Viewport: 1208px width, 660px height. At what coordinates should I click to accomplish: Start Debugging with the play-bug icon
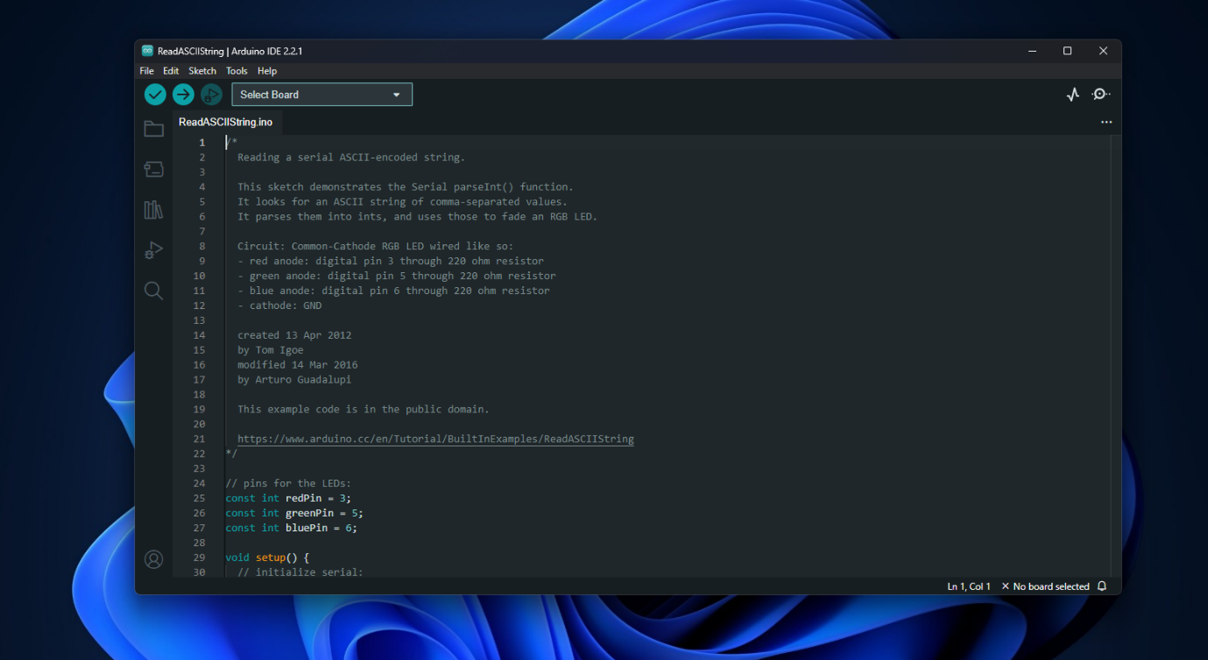[x=211, y=95]
